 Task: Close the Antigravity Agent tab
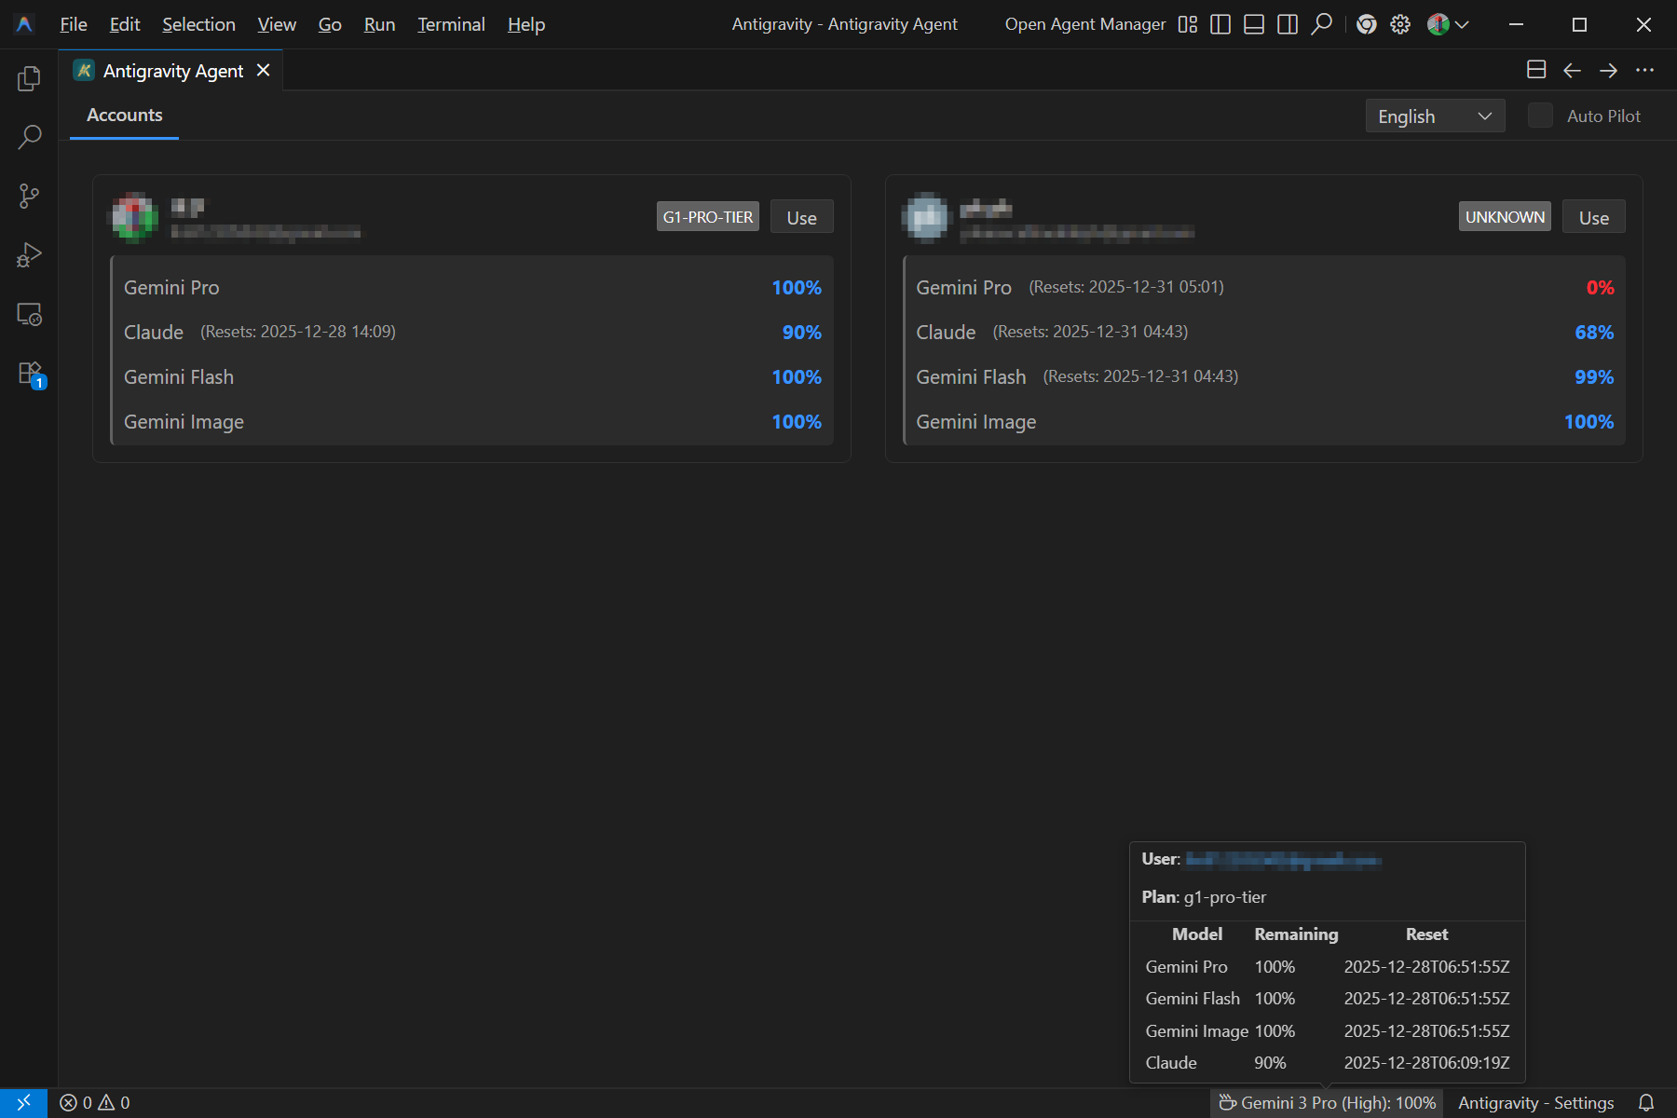click(x=264, y=70)
